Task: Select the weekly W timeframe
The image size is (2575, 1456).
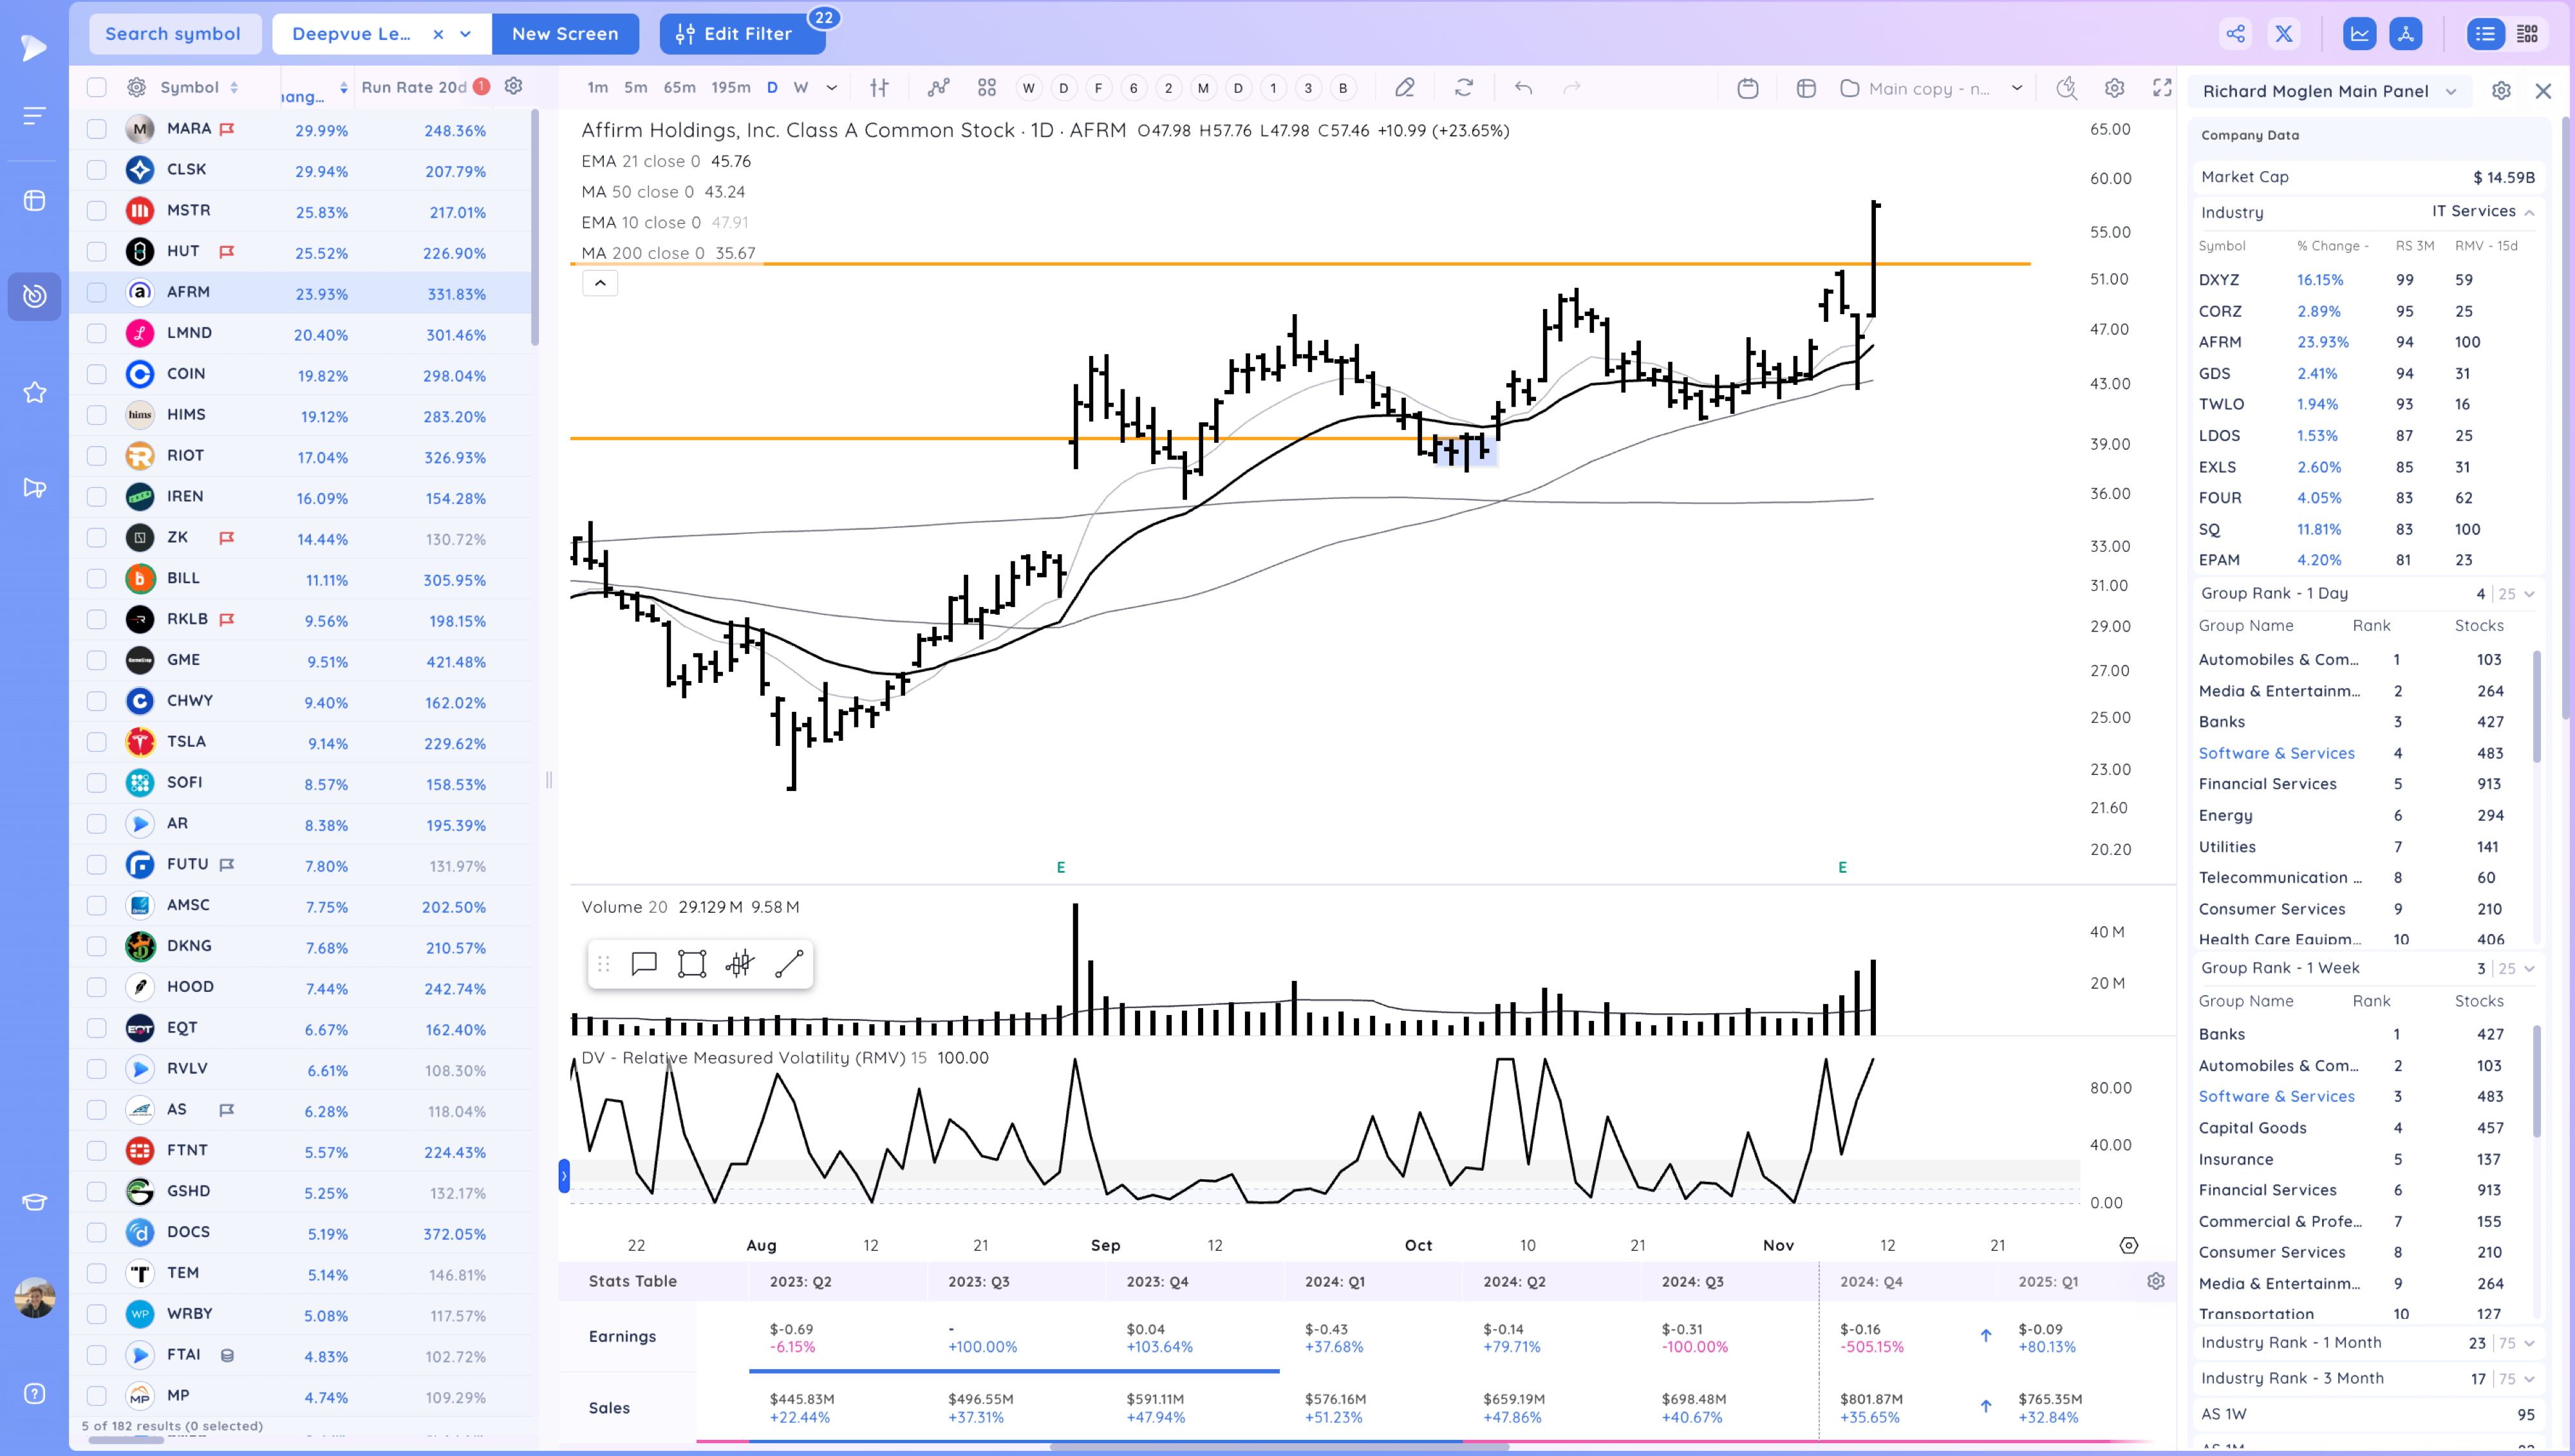Action: tap(800, 88)
